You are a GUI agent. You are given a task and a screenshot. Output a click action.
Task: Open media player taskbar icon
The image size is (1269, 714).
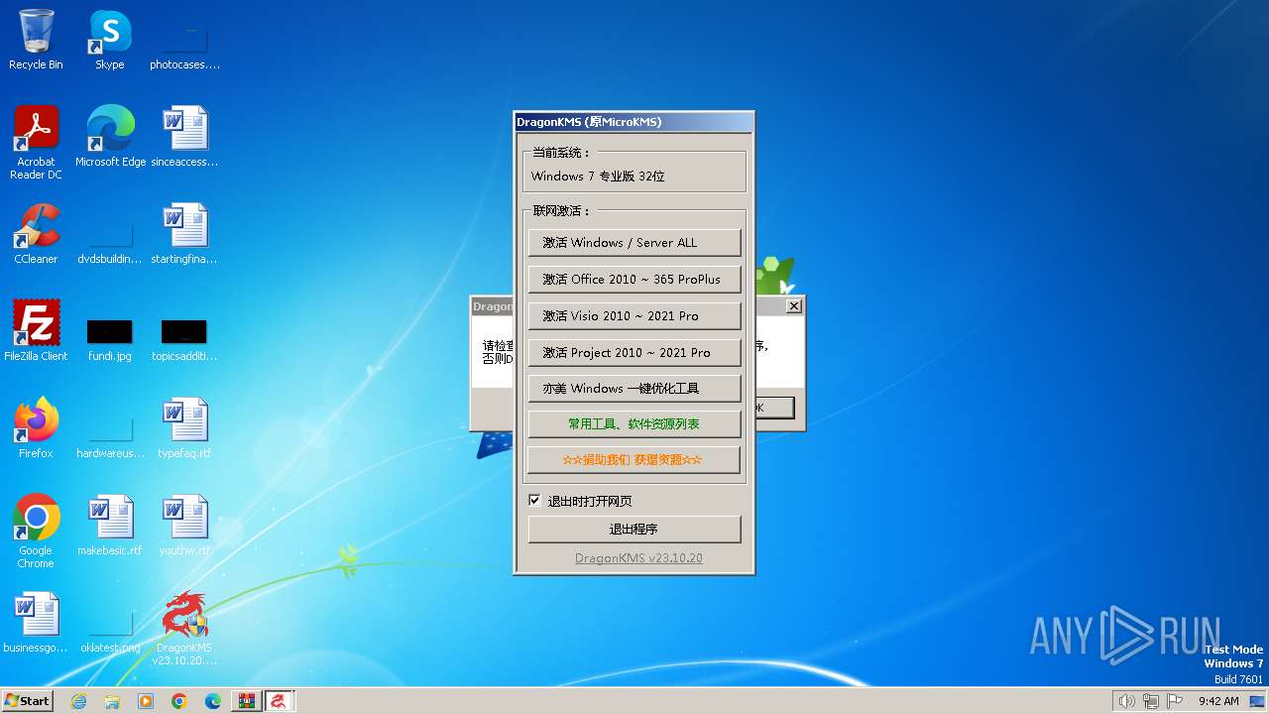pos(146,701)
